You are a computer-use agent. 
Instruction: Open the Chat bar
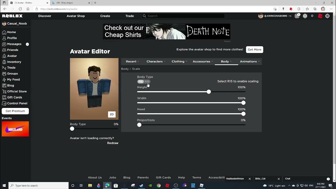307,179
